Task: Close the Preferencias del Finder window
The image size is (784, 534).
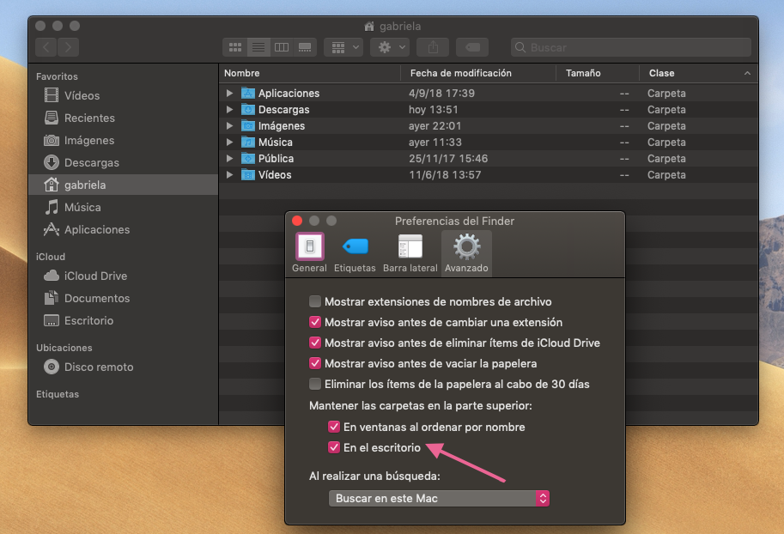Action: point(297,221)
